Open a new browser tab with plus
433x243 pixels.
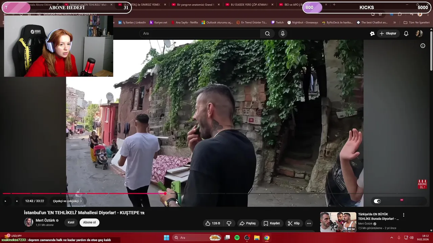click(334, 5)
